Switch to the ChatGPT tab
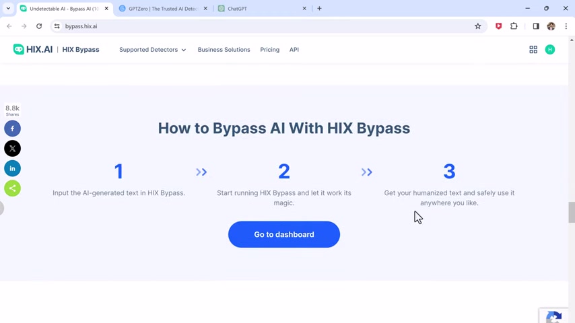Viewport: 575px width, 323px height. coord(262,9)
